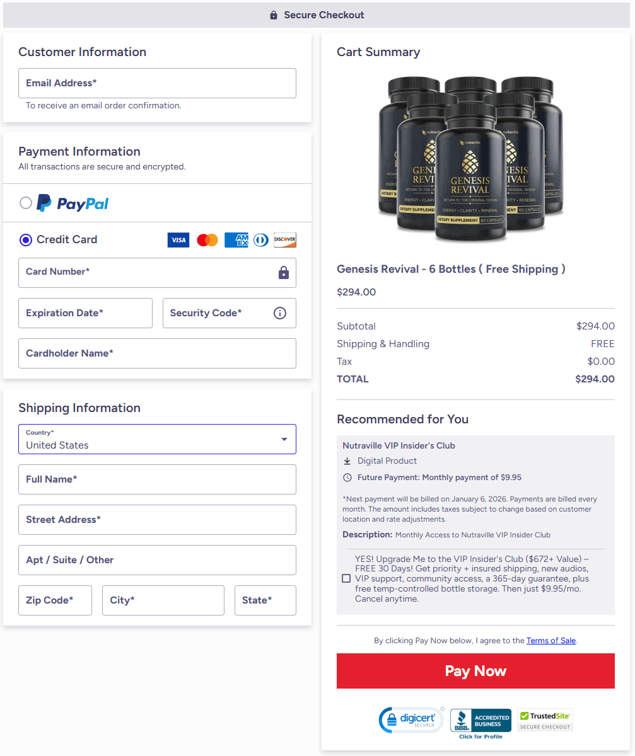Click the Pay Now button
Image resolution: width=635 pixels, height=756 pixels.
pos(475,671)
